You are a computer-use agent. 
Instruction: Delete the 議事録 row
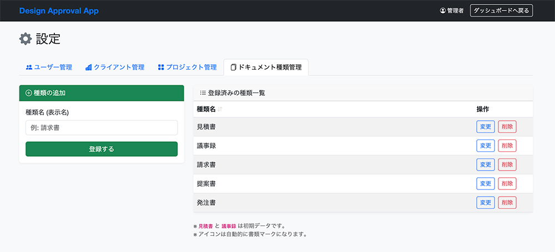point(507,146)
